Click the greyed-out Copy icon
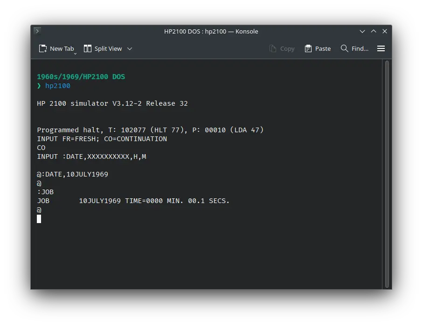423x326 pixels. point(273,48)
